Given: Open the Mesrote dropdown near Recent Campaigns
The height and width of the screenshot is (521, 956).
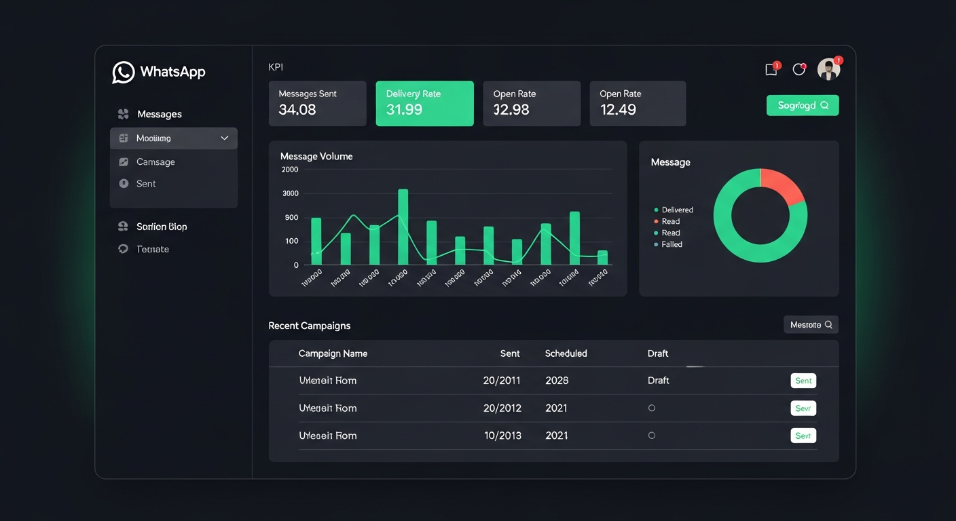Looking at the screenshot, I should pyautogui.click(x=811, y=324).
